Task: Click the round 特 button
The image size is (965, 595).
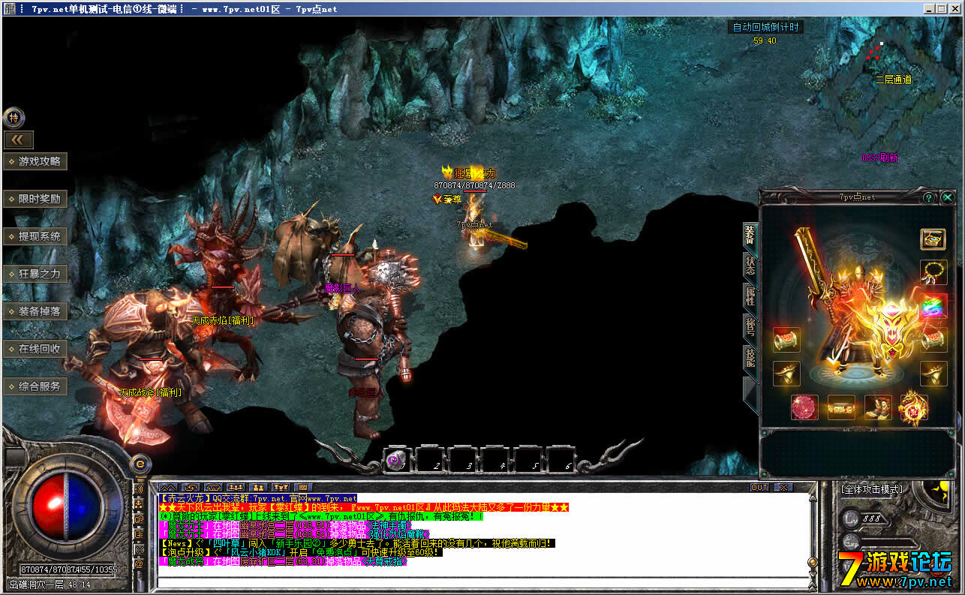Action: point(14,117)
